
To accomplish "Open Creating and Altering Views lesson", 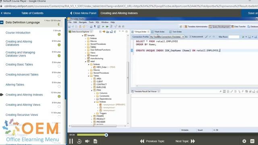I will (23, 105).
